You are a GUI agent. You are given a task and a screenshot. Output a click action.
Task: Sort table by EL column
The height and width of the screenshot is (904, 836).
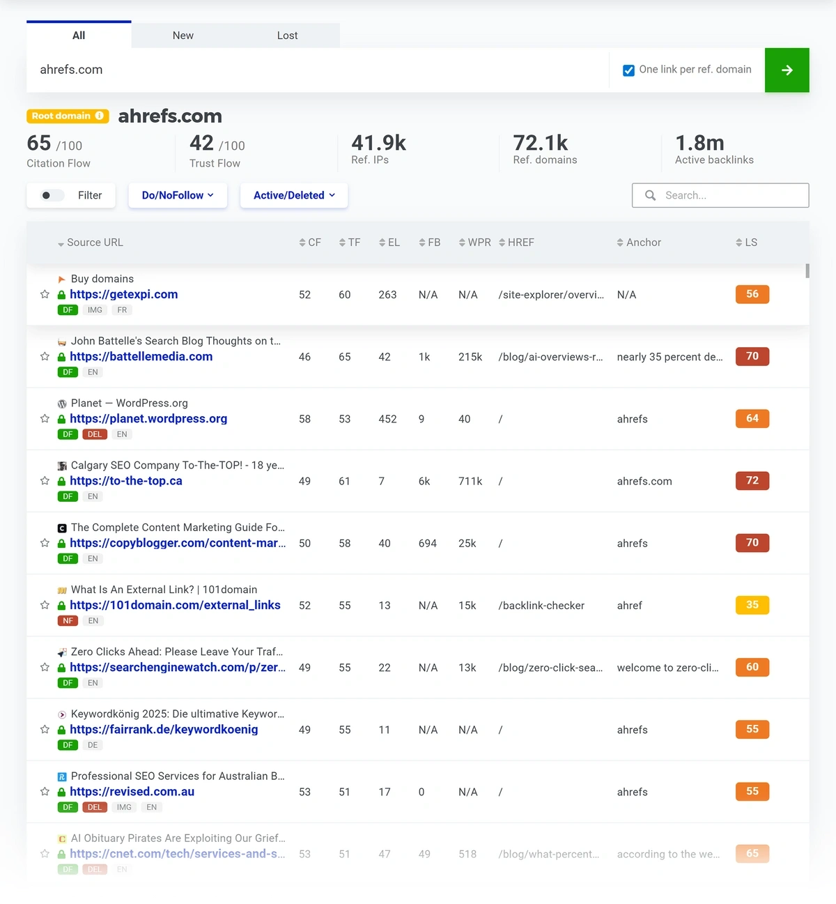pyautogui.click(x=389, y=243)
